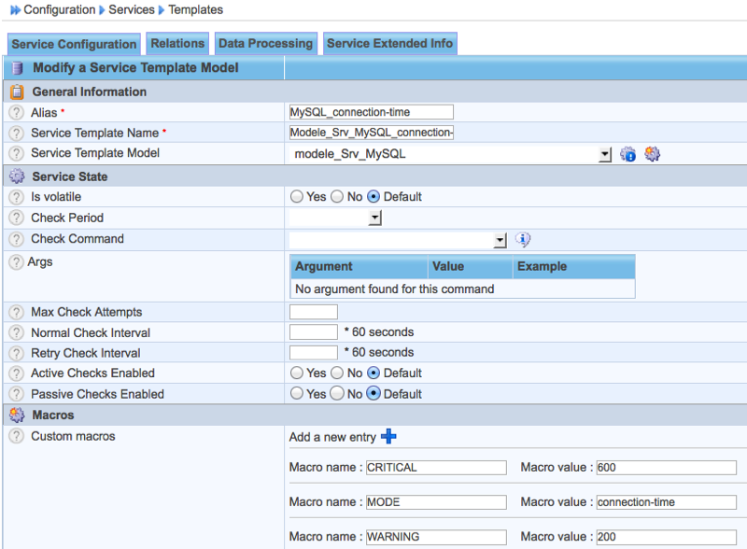This screenshot has height=549, width=747.
Task: Click the help icon next to Alias
Action: pos(16,112)
